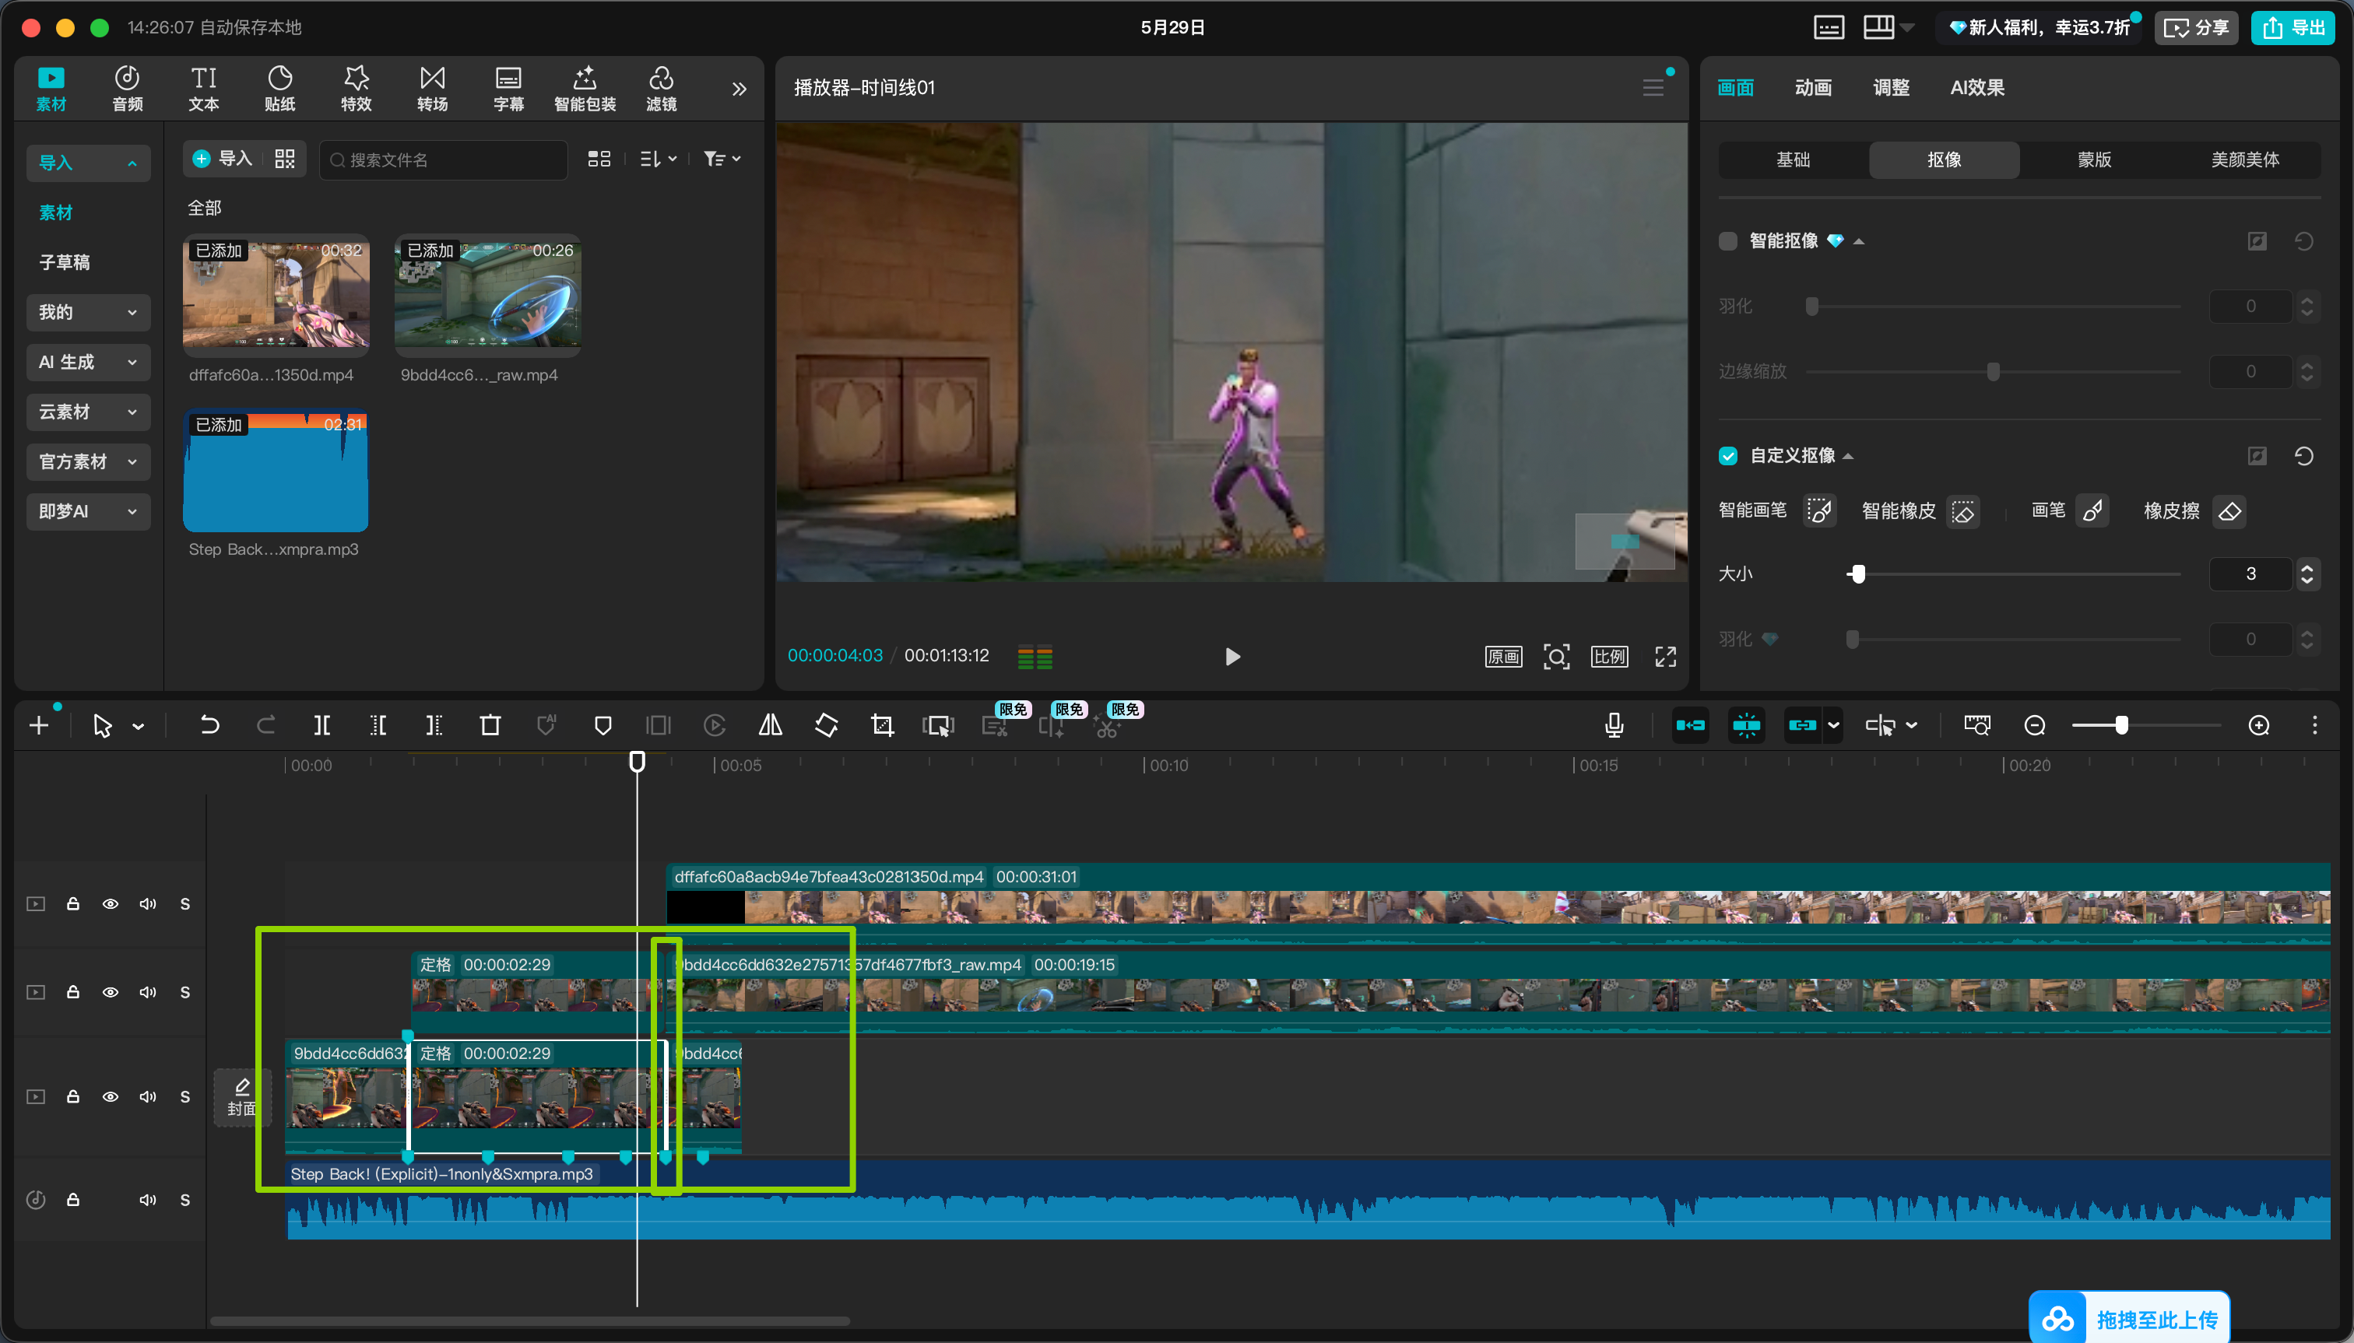
Task: Select the 橡皮擦 eraser tool
Action: 2229,511
